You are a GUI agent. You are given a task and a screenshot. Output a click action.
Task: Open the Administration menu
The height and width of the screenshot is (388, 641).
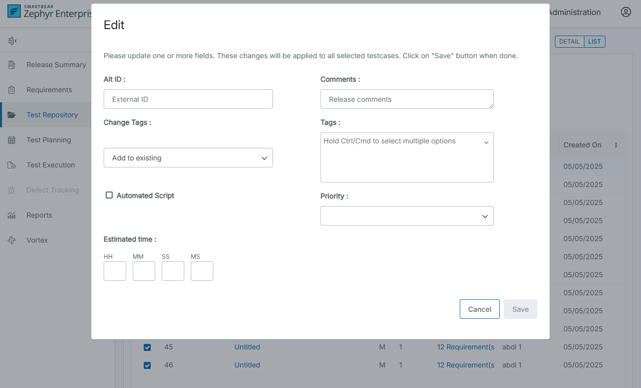(x=574, y=13)
